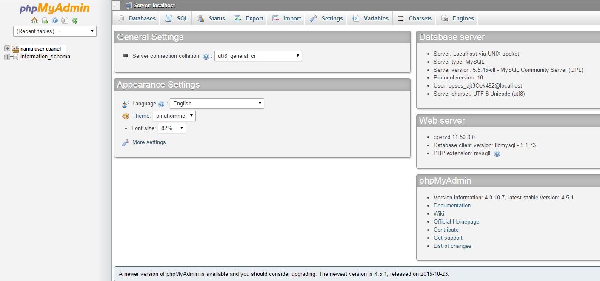The width and height of the screenshot is (600, 281).
Task: Click the help icon beside PHP extension mysqli
Action: pos(497,154)
